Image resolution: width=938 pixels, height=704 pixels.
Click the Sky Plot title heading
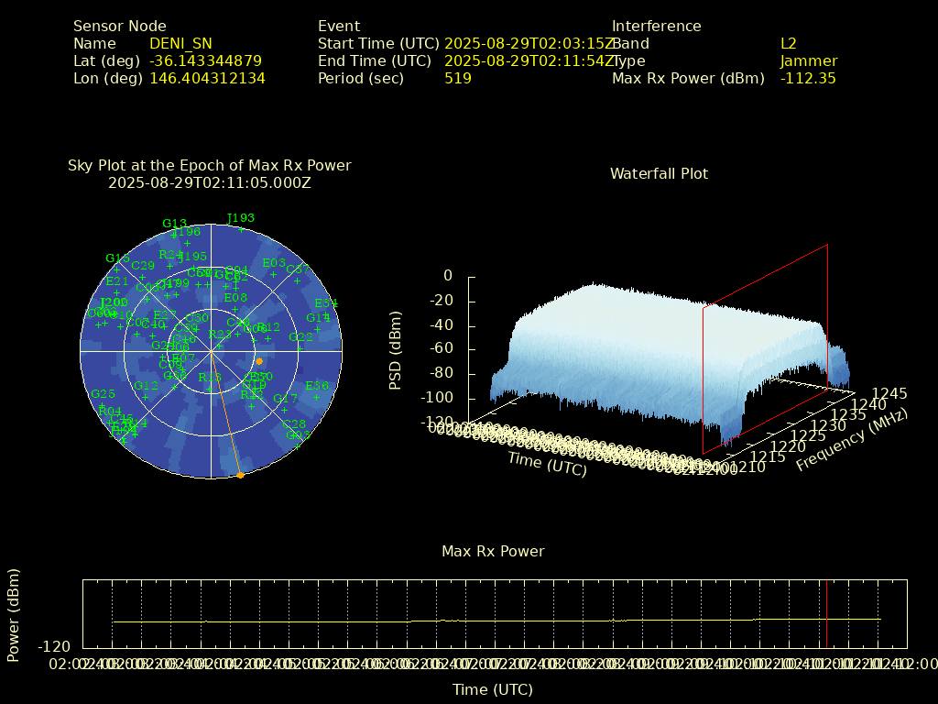point(209,166)
